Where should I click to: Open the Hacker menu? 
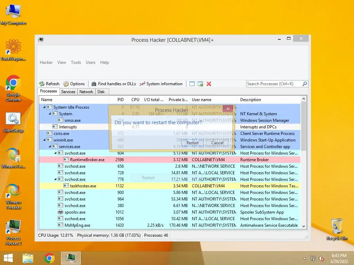coord(46,62)
